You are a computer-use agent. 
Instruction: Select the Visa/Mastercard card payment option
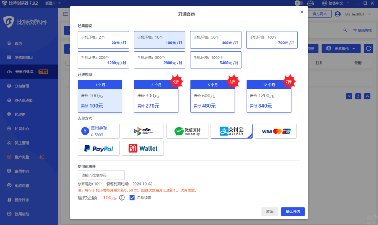tap(276, 131)
